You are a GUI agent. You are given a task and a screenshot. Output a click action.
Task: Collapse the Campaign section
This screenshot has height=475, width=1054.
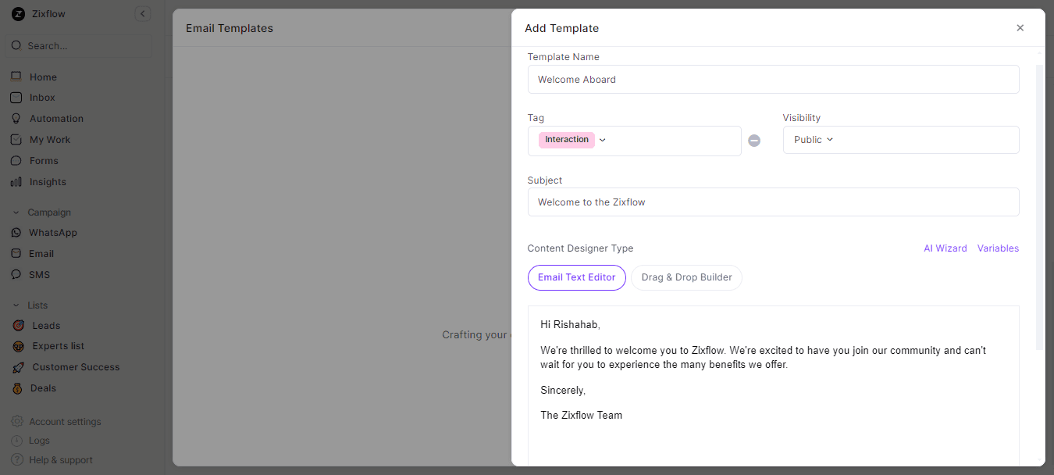16,212
